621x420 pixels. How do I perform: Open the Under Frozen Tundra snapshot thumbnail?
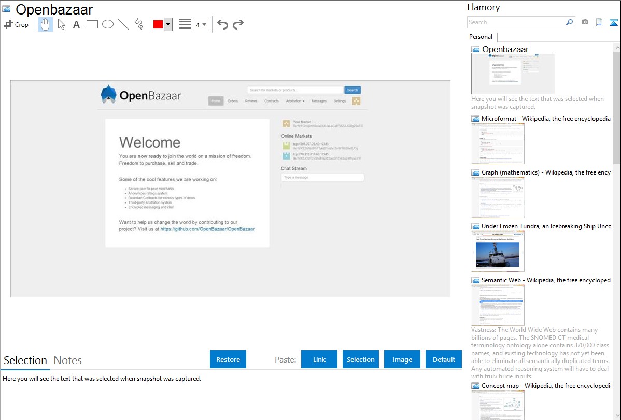[x=498, y=251]
